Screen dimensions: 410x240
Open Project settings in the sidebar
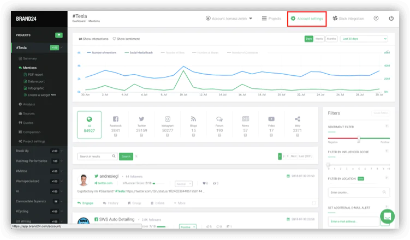pos(32,141)
